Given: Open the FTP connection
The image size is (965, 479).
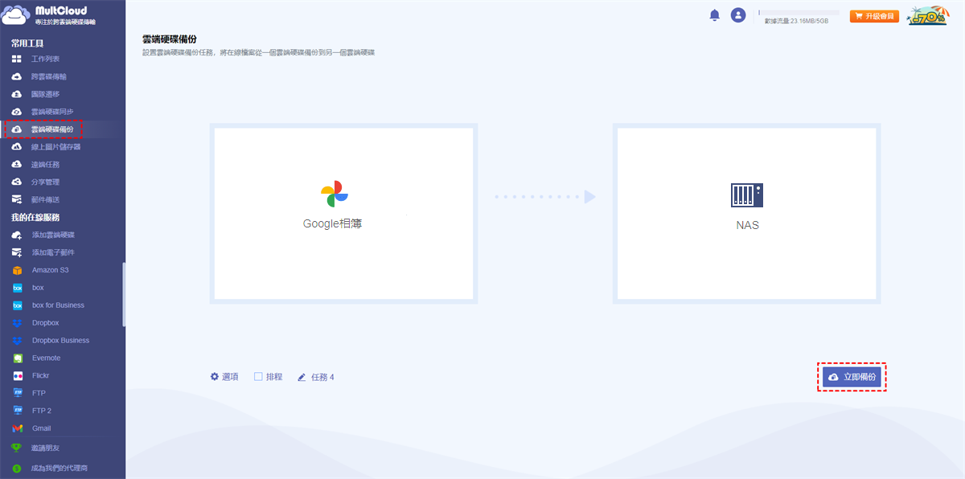Looking at the screenshot, I should pos(29,394).
